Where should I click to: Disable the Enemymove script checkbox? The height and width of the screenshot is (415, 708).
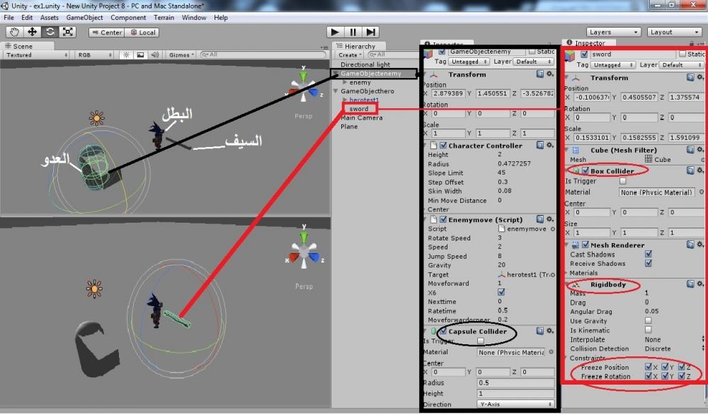443,220
